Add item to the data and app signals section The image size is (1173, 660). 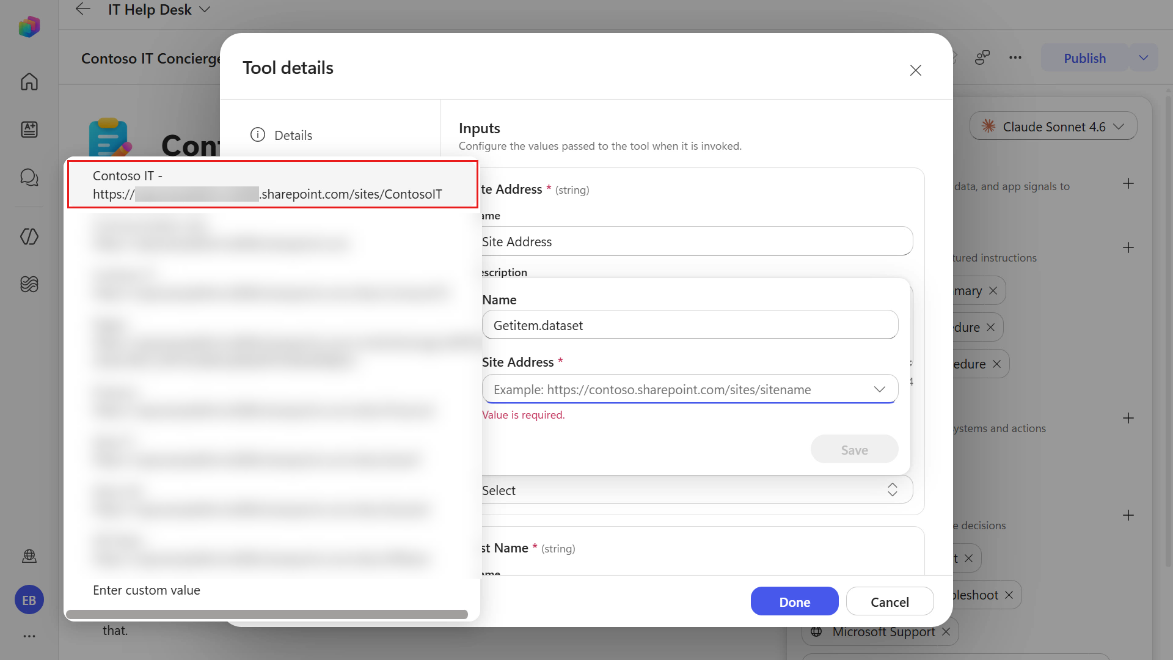tap(1128, 183)
